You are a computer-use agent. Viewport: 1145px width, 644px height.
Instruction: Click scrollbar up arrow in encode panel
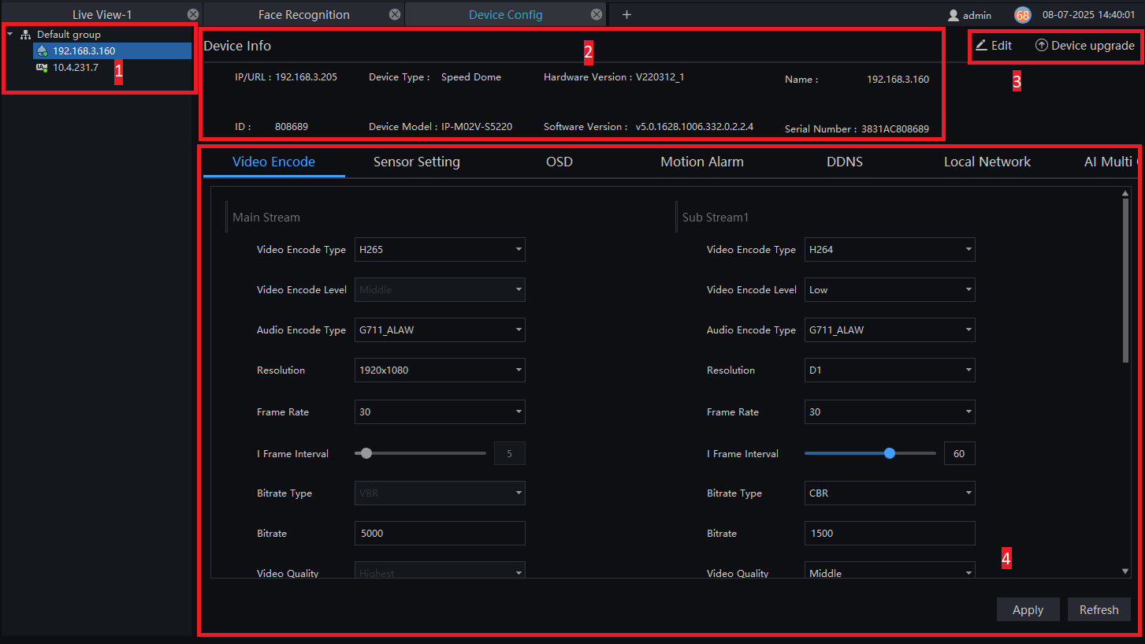1125,193
